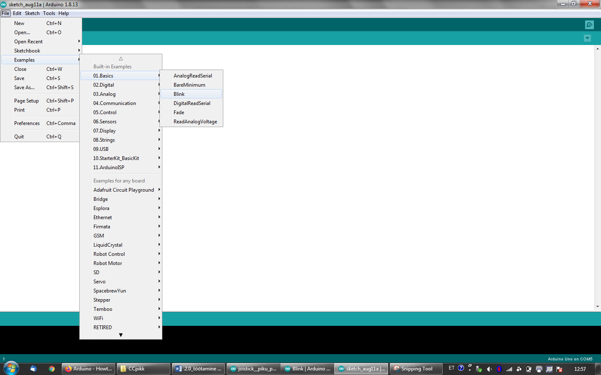Click the Windows Start orb
Viewport: 601px width, 375px height.
pyautogui.click(x=11, y=368)
